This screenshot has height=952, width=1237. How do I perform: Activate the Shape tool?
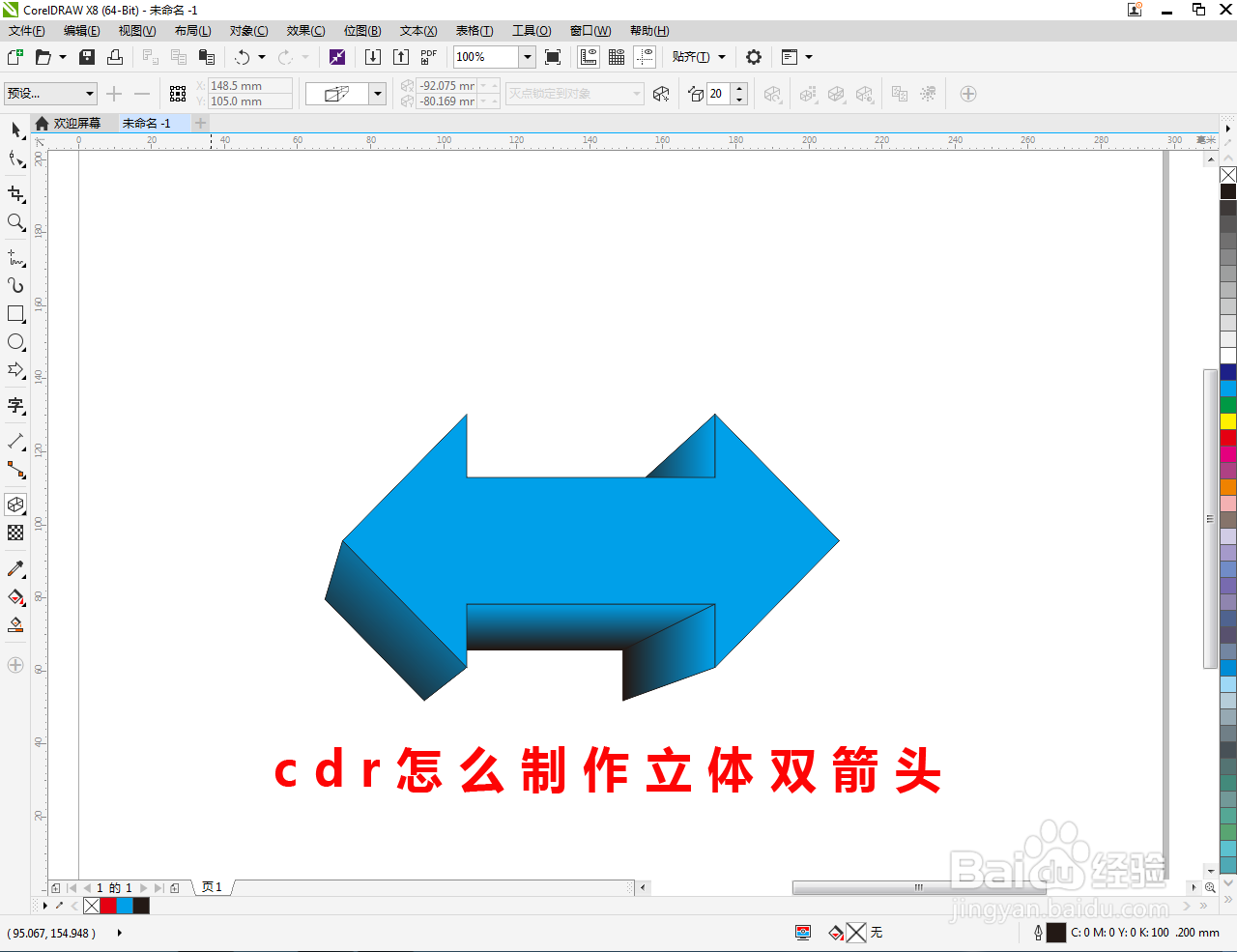click(15, 158)
